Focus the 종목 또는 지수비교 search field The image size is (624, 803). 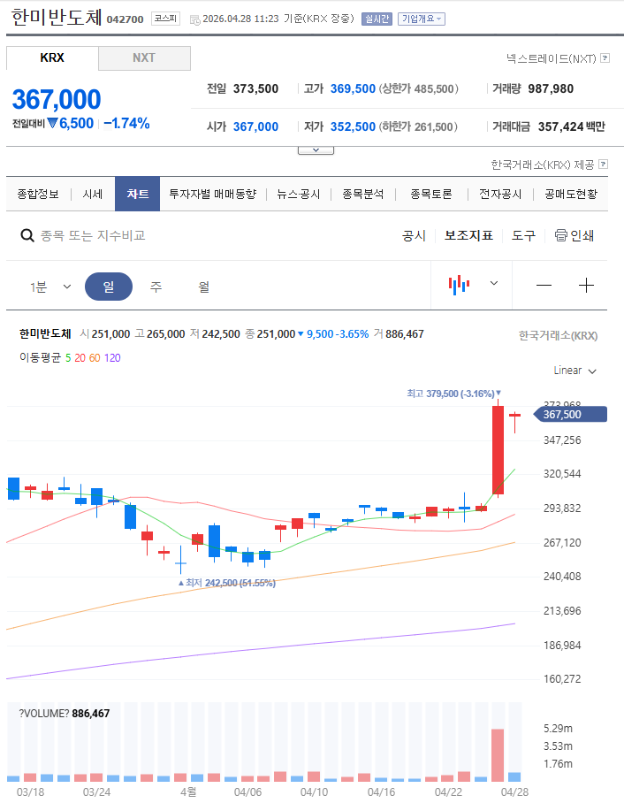point(93,235)
